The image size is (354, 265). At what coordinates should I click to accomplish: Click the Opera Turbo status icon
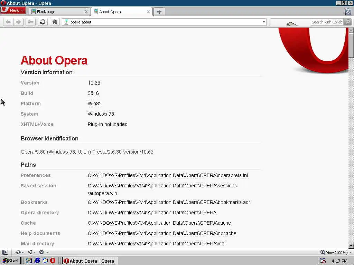pos(41,252)
